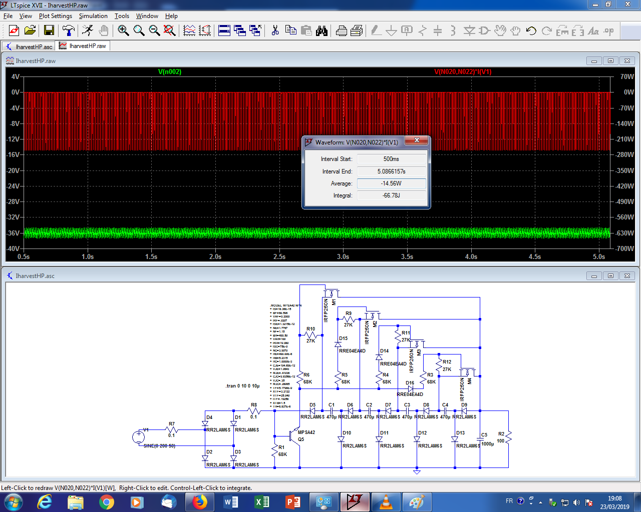
Task: Click Average -14.56W field
Action: (391, 183)
